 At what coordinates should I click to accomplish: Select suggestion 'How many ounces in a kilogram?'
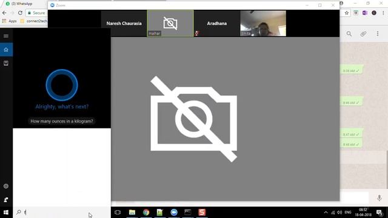click(x=62, y=121)
